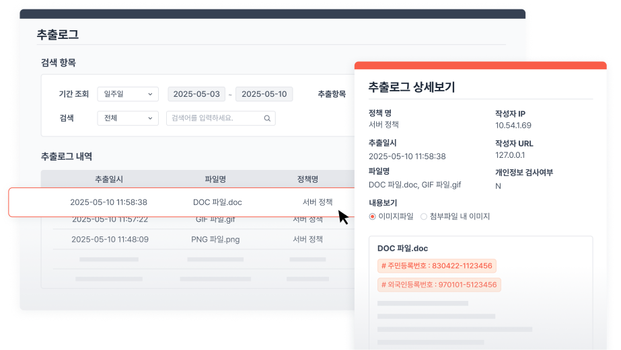621x350 pixels.
Task: Click the DOC 파일.doc cell in the table
Action: (217, 202)
